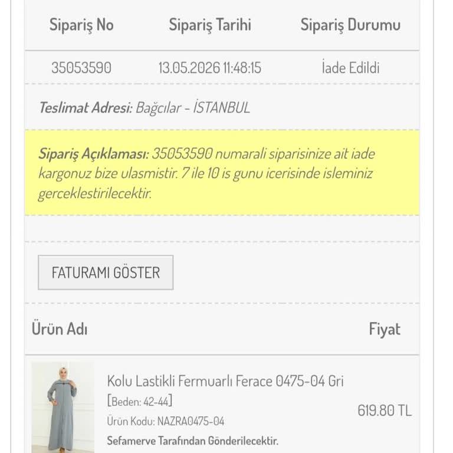Screen dimensions: 453x453
Task: Select the İade Edildi order status
Action: point(350,68)
